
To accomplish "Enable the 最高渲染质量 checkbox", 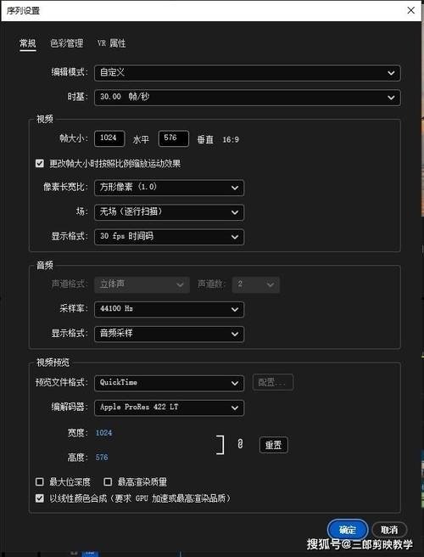I will click(108, 481).
